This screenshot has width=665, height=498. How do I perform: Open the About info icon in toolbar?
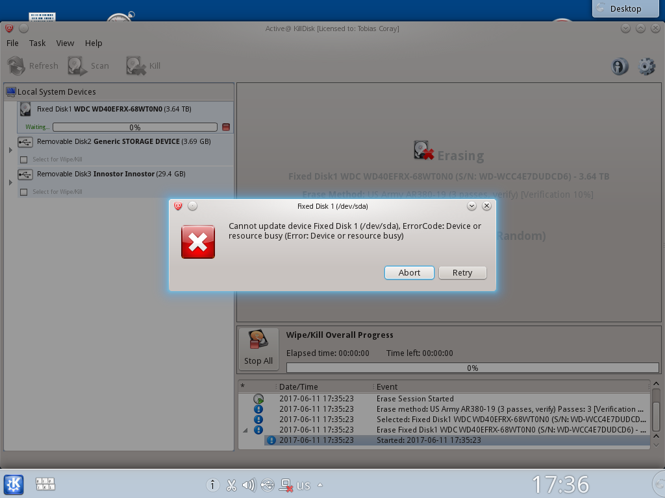[620, 67]
